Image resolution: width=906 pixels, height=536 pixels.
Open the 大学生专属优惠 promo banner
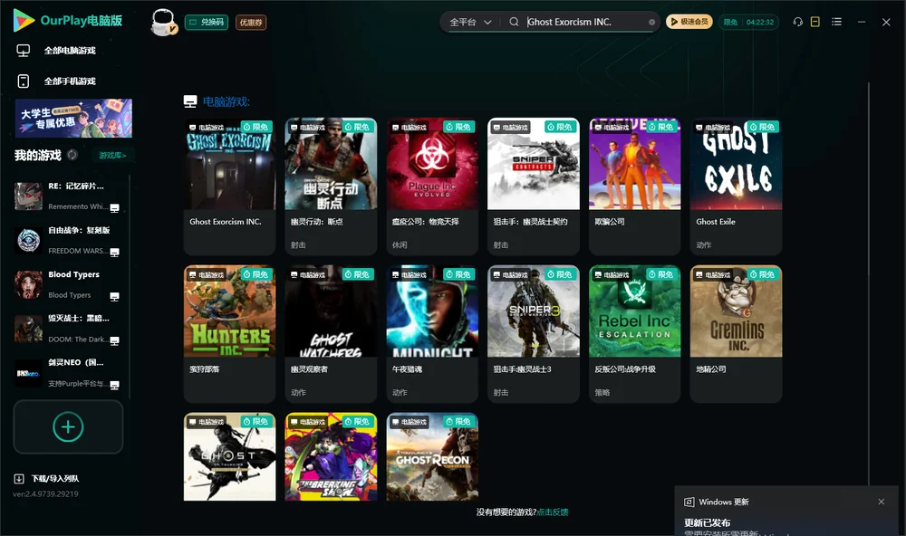point(74,118)
